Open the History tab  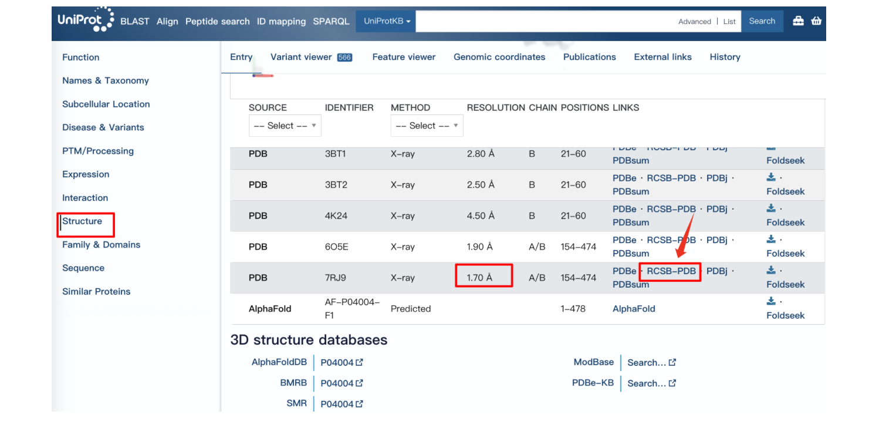(x=725, y=57)
